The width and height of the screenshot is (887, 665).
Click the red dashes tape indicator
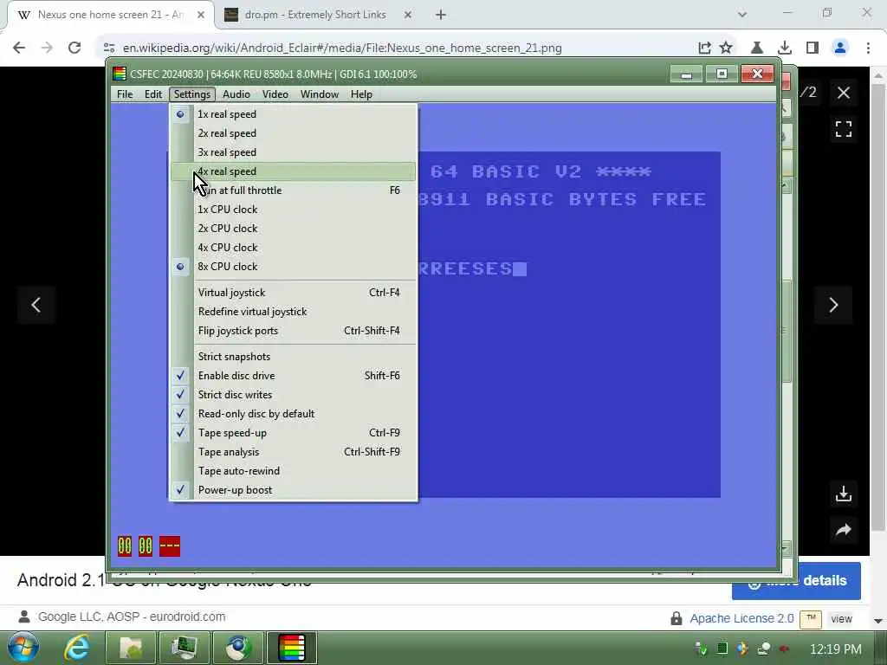[170, 546]
